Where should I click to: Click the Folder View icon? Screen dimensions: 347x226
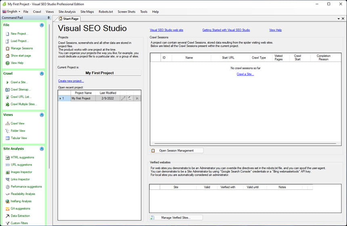coord(7,131)
